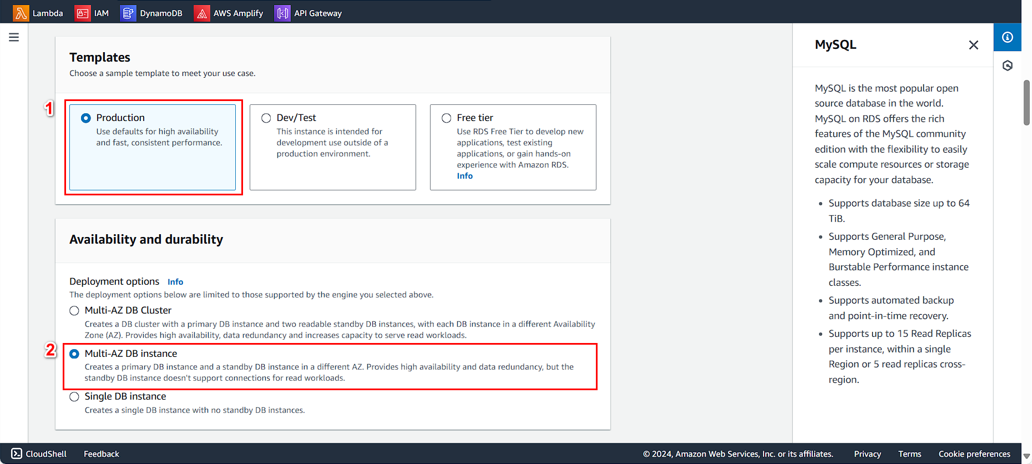Open the Privacy footer link
1032x464 pixels.
pos(867,453)
